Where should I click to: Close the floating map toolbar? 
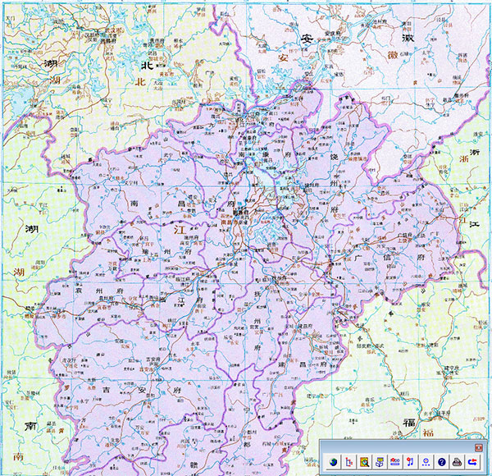click(478, 447)
